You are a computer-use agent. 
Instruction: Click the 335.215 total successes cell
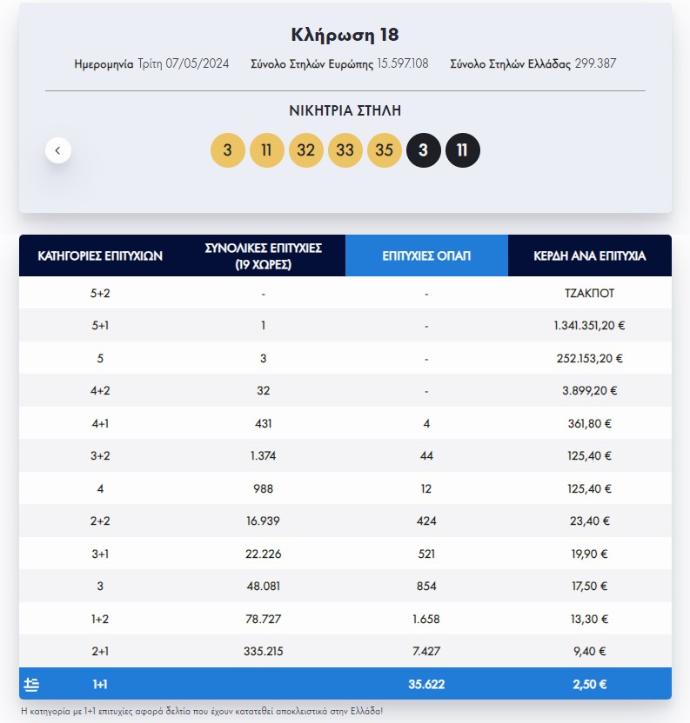(x=264, y=652)
